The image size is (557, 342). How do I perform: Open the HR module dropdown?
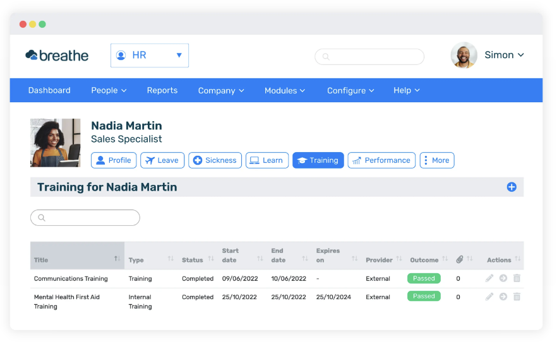click(150, 56)
